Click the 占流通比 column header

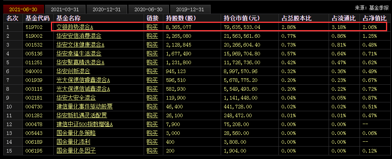coord(344,18)
